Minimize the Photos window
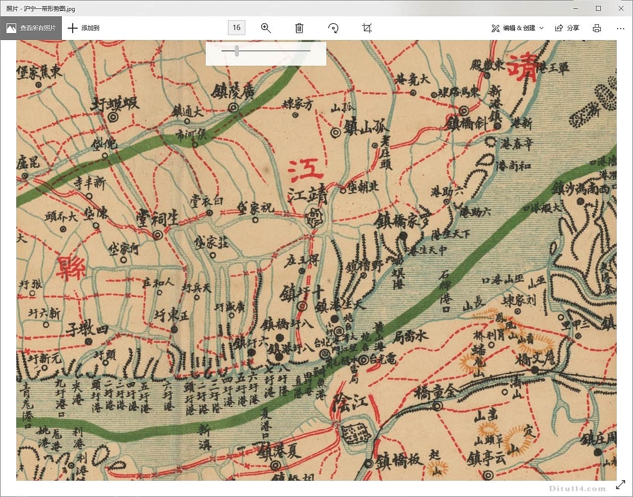The image size is (633, 497). pos(575,8)
